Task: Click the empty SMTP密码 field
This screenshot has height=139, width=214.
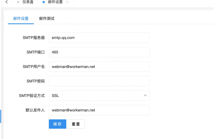Action: tap(99, 81)
